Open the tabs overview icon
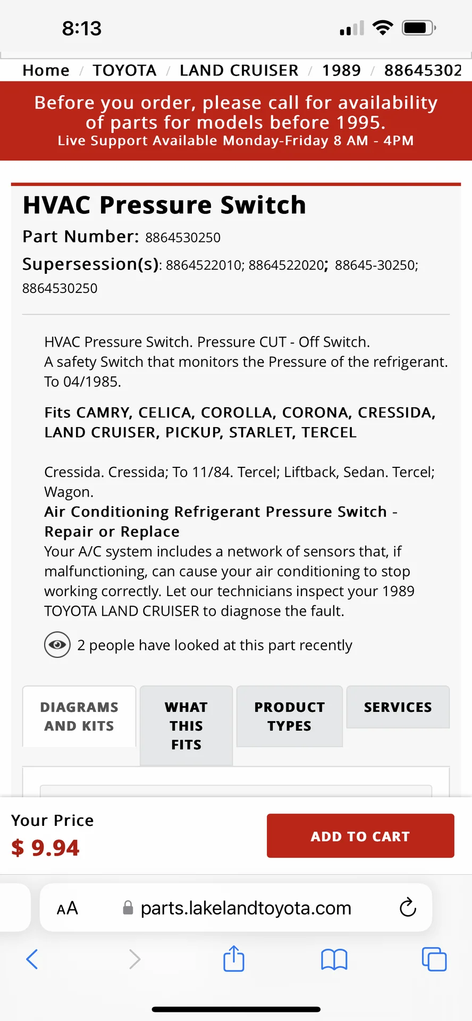 434,959
